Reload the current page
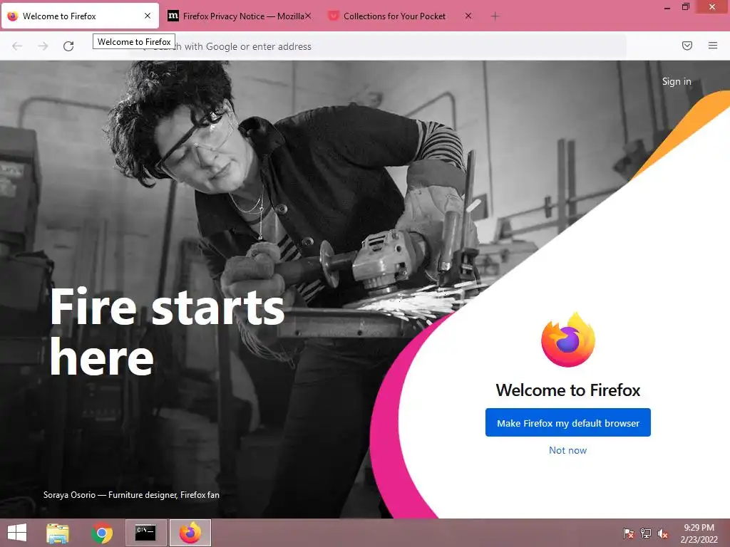Image resolution: width=730 pixels, height=547 pixels. [68, 46]
